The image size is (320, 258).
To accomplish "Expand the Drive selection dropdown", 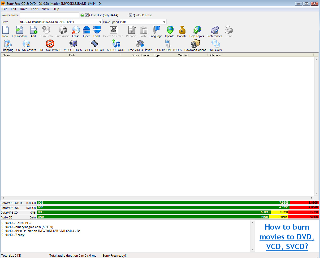I will [100, 22].
